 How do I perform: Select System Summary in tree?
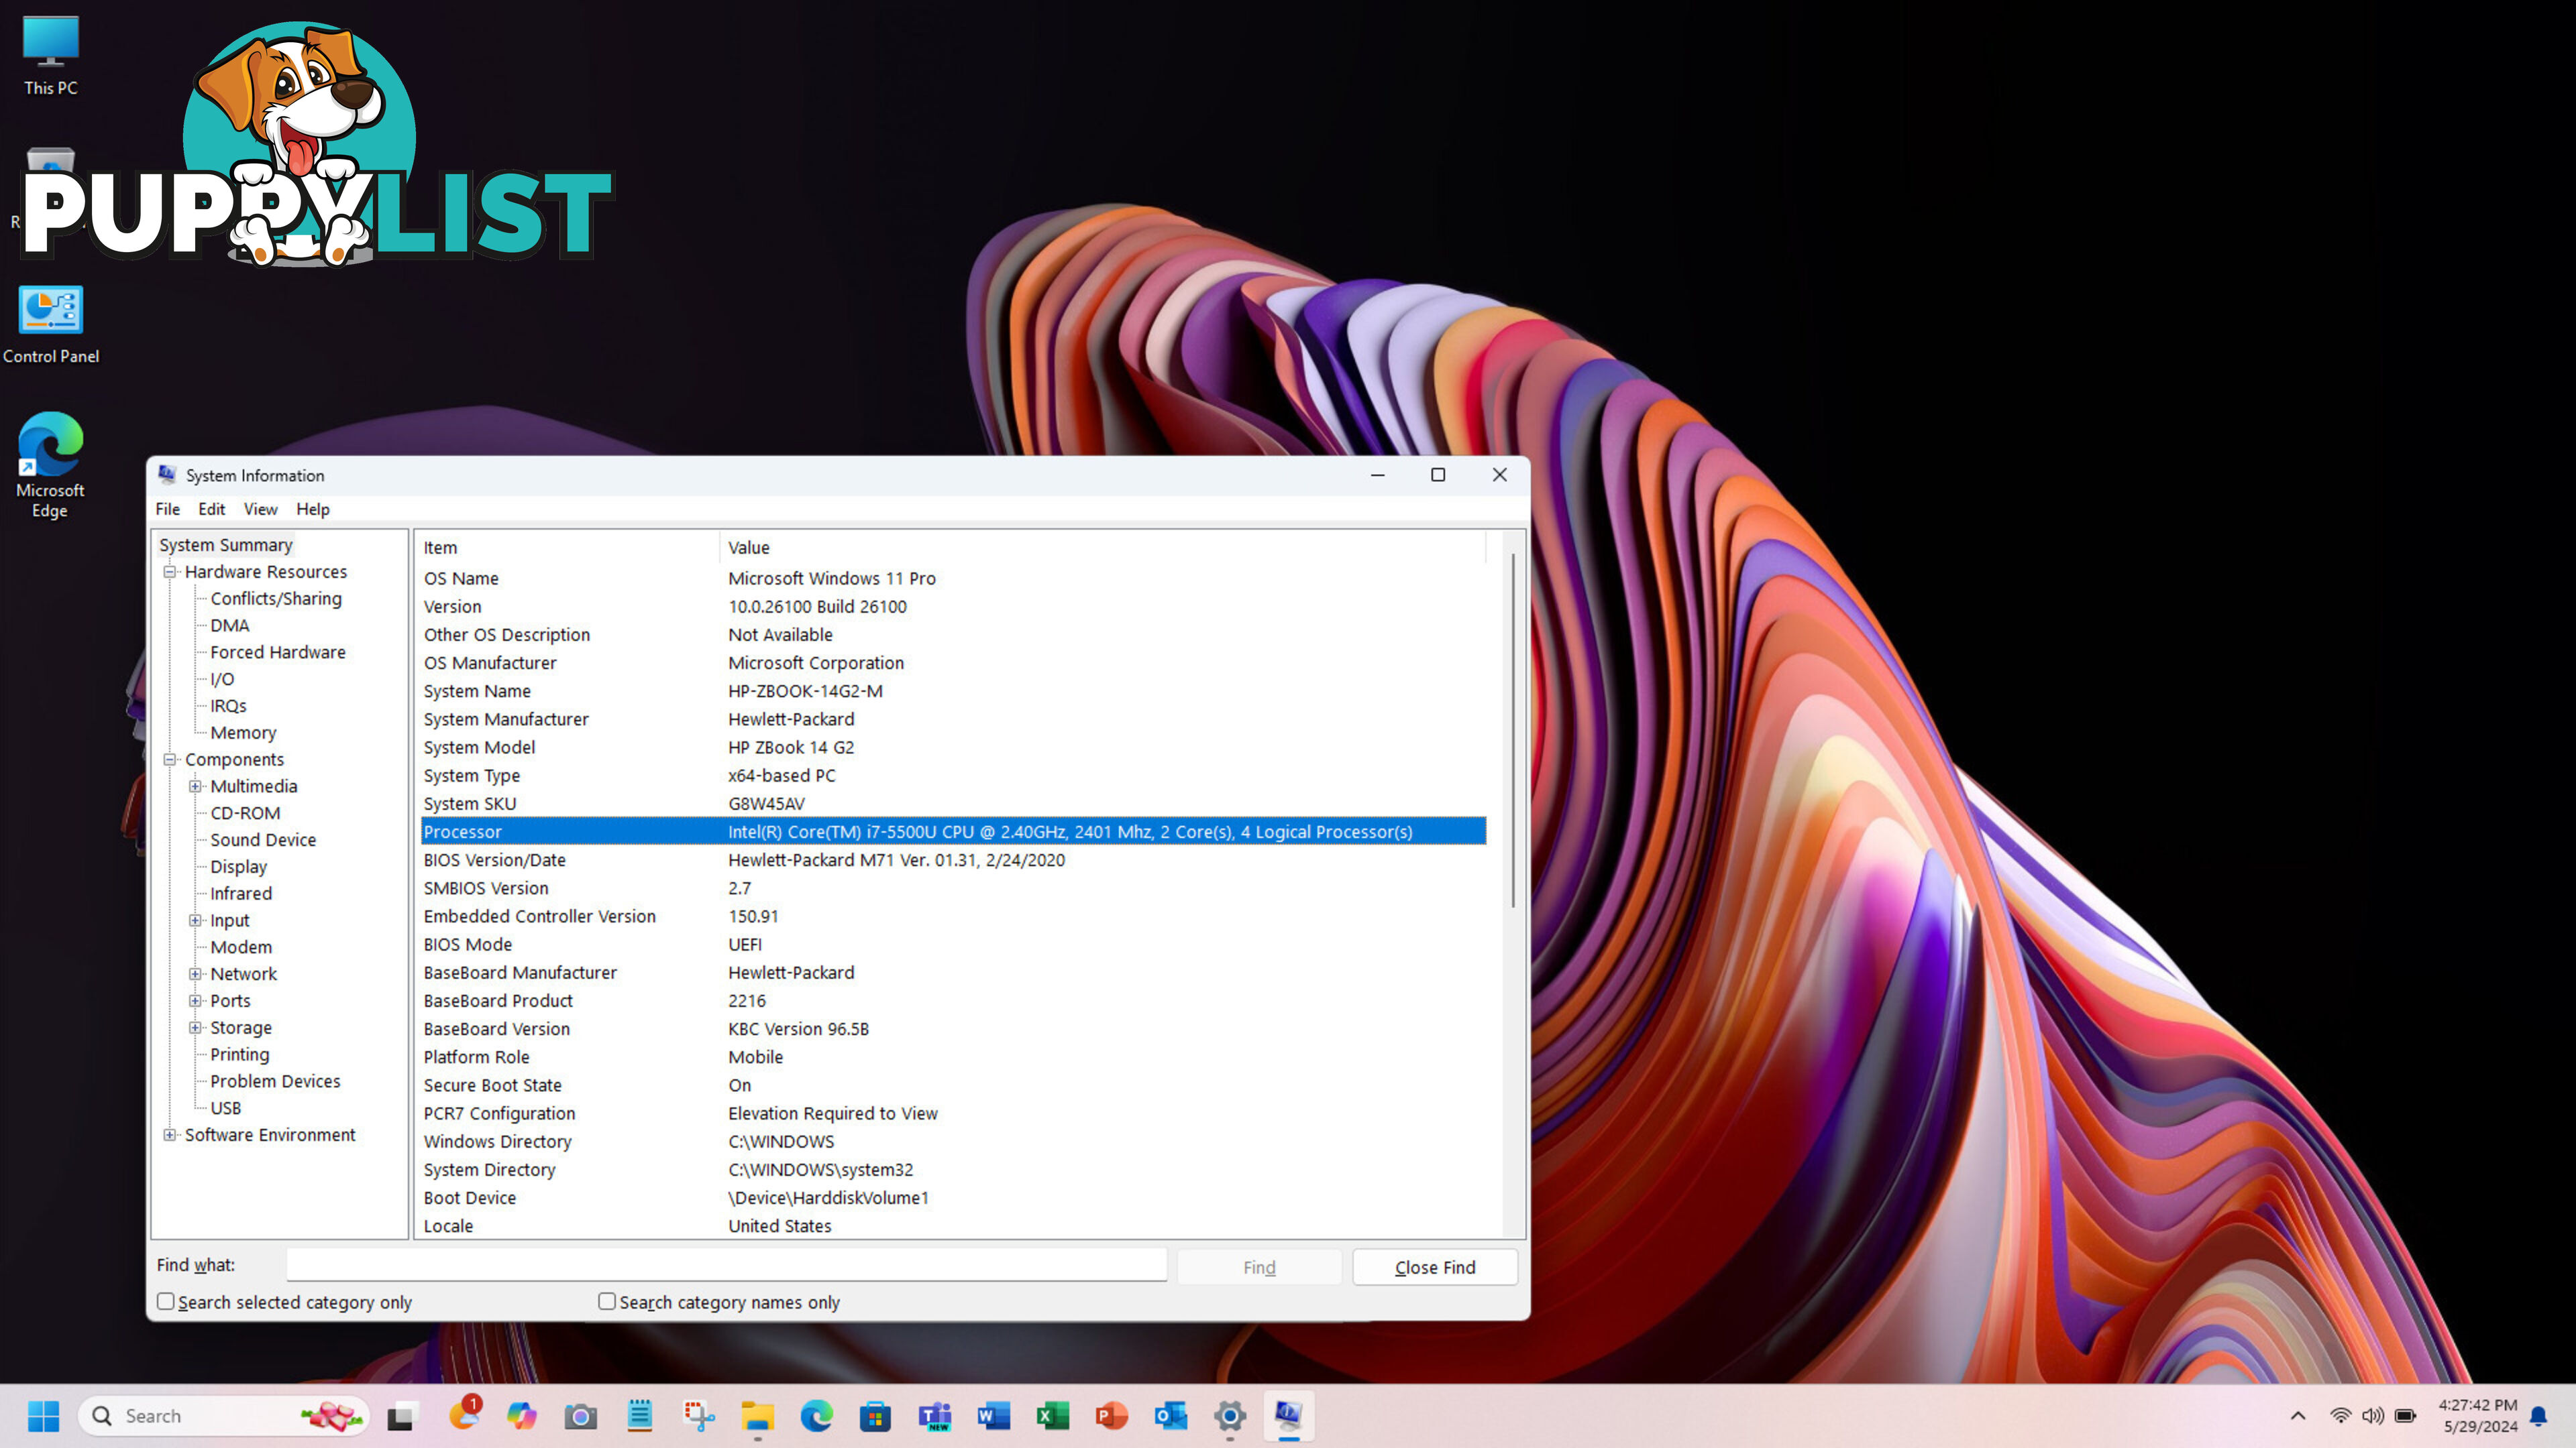tap(226, 544)
